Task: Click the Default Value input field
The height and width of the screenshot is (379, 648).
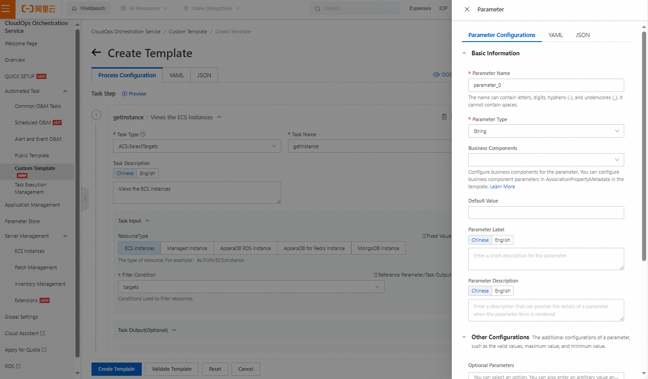Action: click(x=546, y=213)
